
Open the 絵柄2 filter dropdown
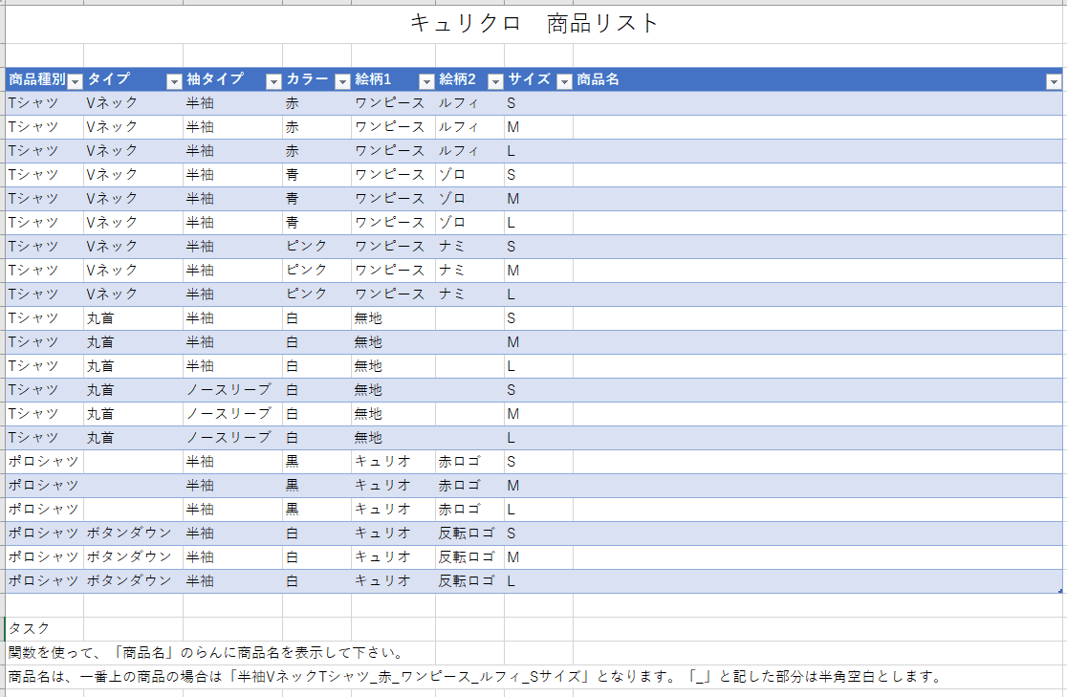(495, 81)
